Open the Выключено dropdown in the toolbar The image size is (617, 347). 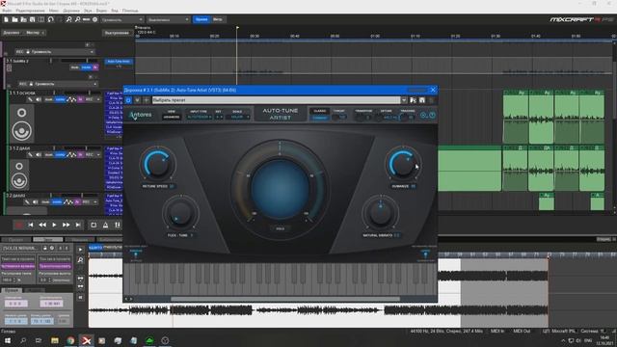[169, 19]
